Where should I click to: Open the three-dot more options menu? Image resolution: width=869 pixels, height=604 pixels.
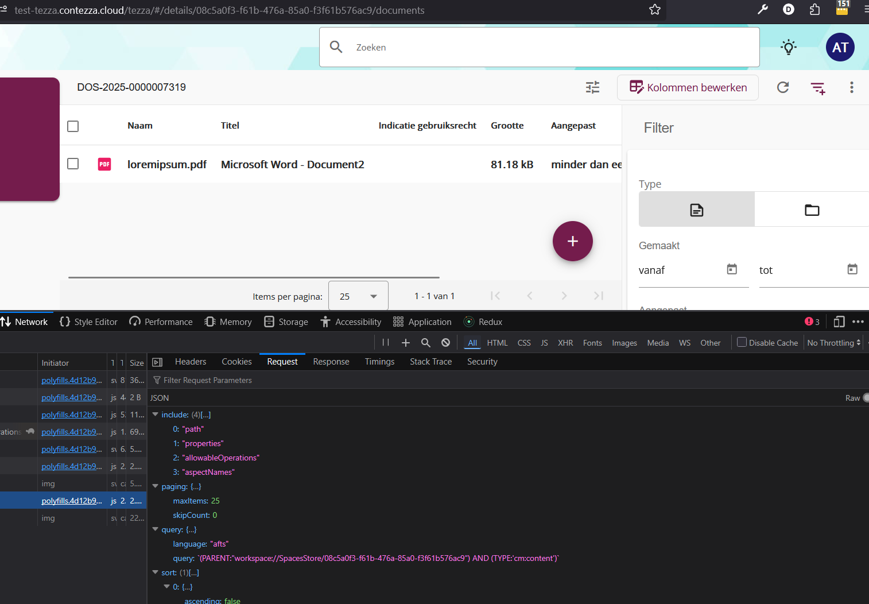(x=851, y=87)
